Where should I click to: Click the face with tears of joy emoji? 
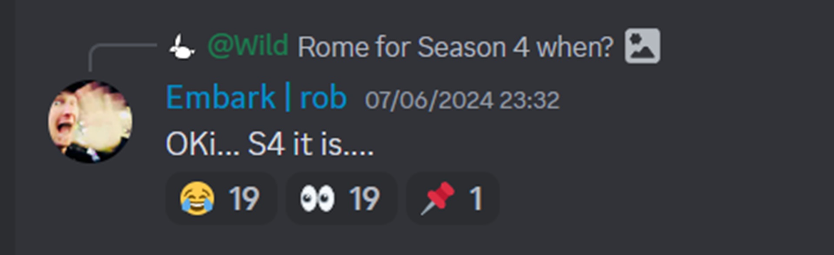coord(197,198)
